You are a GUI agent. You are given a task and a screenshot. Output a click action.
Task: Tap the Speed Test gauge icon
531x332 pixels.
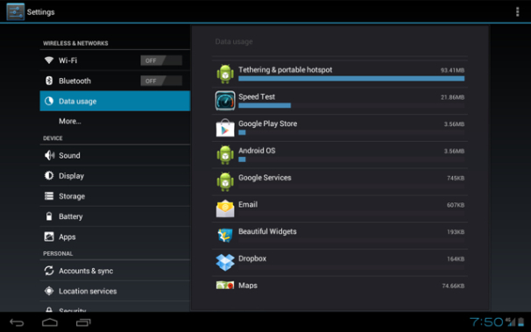pyautogui.click(x=225, y=101)
